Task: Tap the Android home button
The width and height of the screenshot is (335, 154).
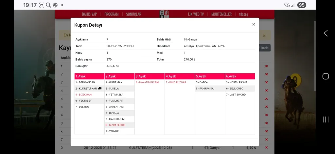Action: coord(326,76)
